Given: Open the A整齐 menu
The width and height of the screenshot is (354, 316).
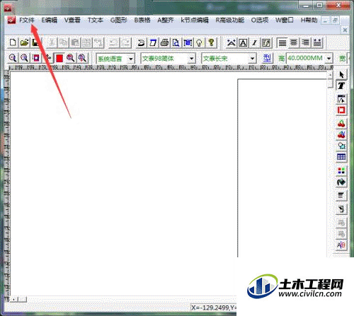Looking at the screenshot, I should (166, 21).
